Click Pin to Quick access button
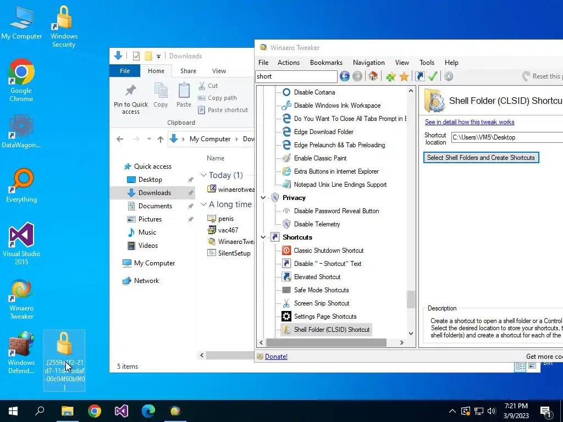This screenshot has height=422, width=563. pos(131,100)
